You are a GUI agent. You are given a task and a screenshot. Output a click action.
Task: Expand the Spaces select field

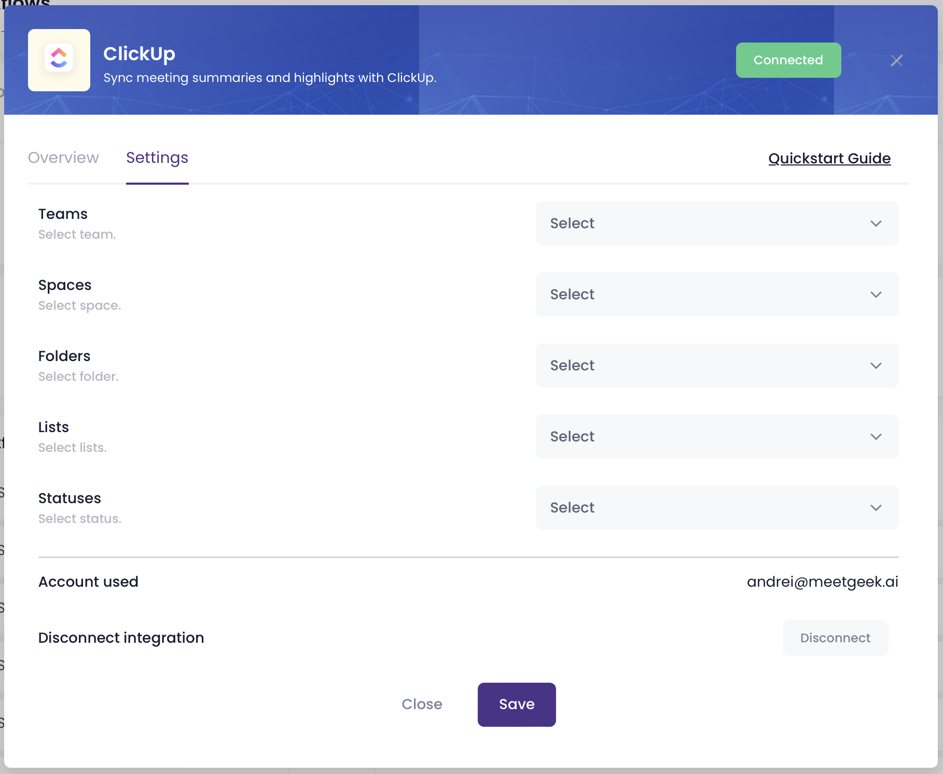coord(716,295)
